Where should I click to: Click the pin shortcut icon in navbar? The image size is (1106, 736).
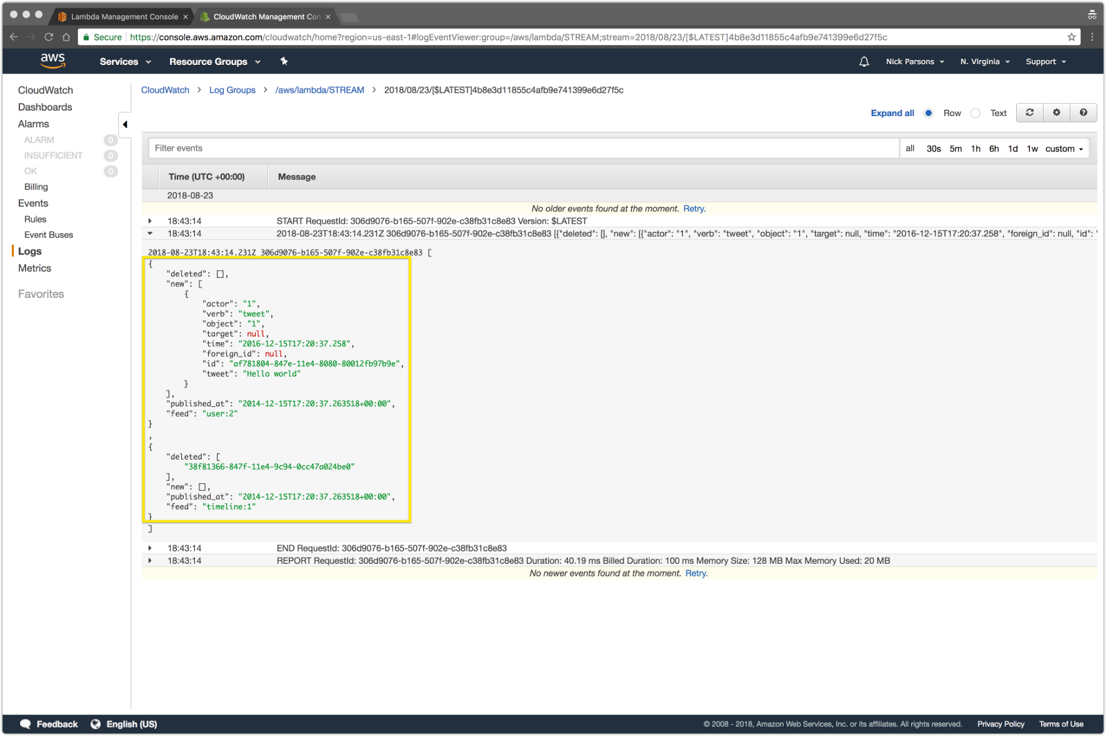coord(283,62)
